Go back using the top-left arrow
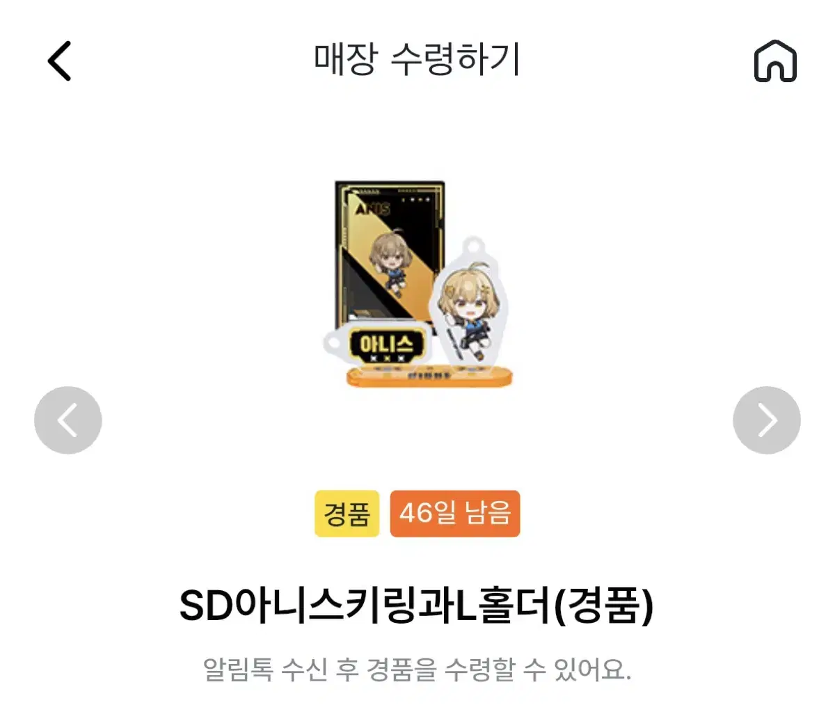The image size is (835, 705). click(x=60, y=61)
